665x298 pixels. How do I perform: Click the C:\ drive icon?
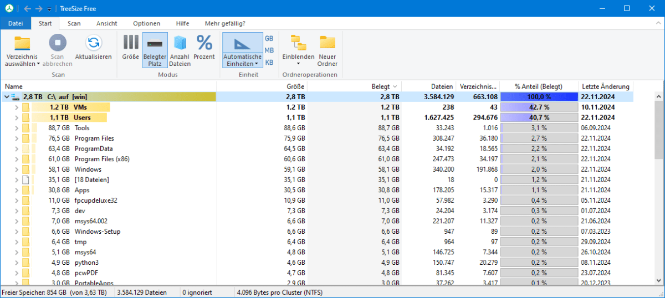point(15,97)
